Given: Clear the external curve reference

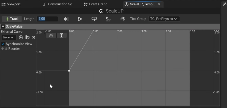Looking at the screenshot, I should [x=34, y=37].
